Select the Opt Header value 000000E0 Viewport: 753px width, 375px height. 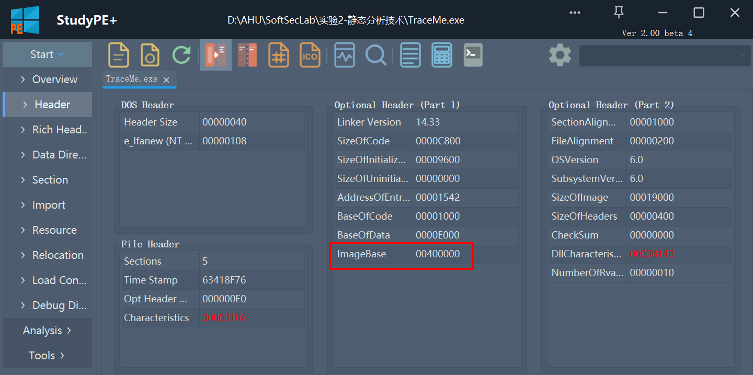click(224, 299)
